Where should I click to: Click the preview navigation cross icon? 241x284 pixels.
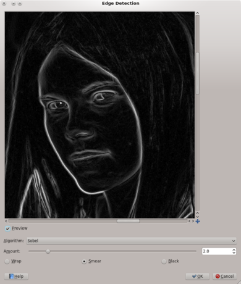pyautogui.click(x=198, y=221)
